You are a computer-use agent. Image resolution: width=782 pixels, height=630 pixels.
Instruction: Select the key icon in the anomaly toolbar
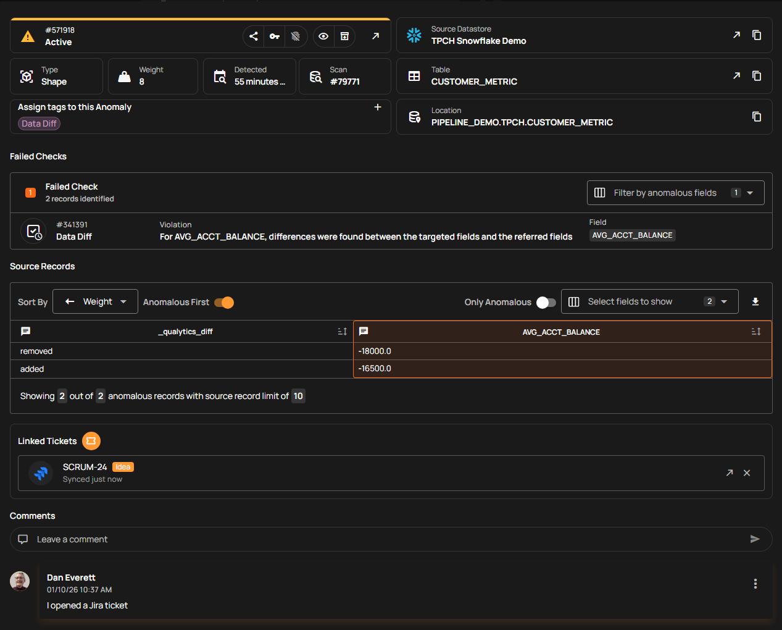click(x=274, y=36)
